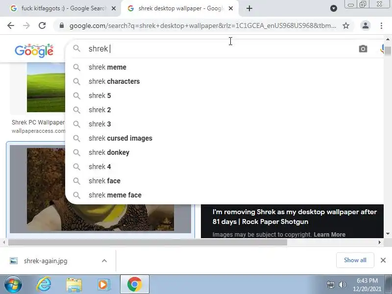
Task: Pick the 'shrek cursed images' suggestion
Action: [x=224, y=139]
